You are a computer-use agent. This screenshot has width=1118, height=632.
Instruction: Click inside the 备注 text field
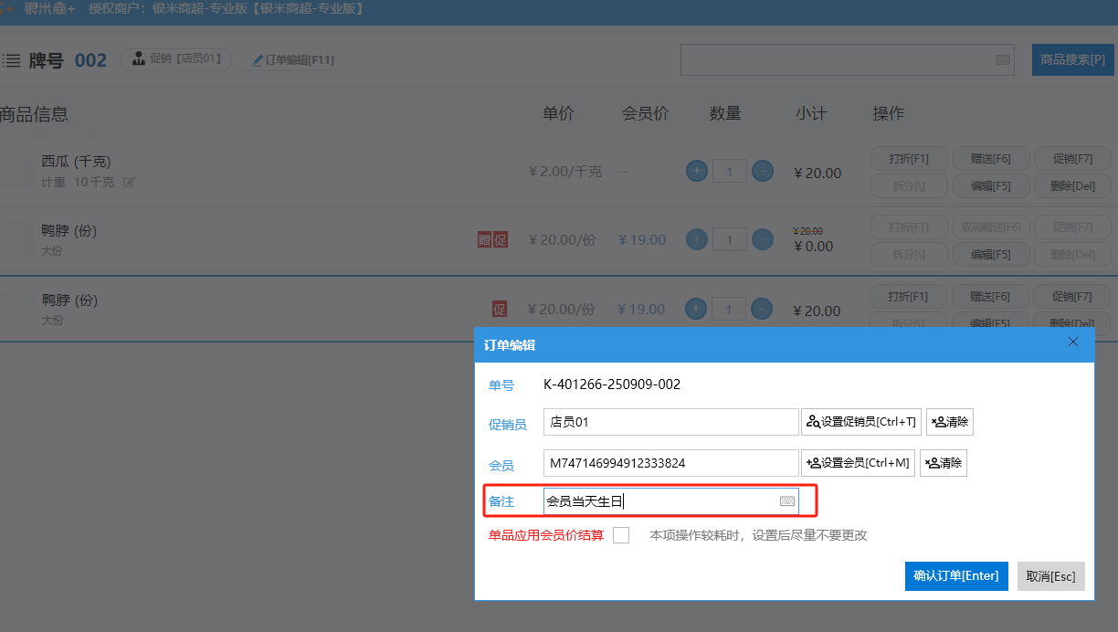[658, 501]
